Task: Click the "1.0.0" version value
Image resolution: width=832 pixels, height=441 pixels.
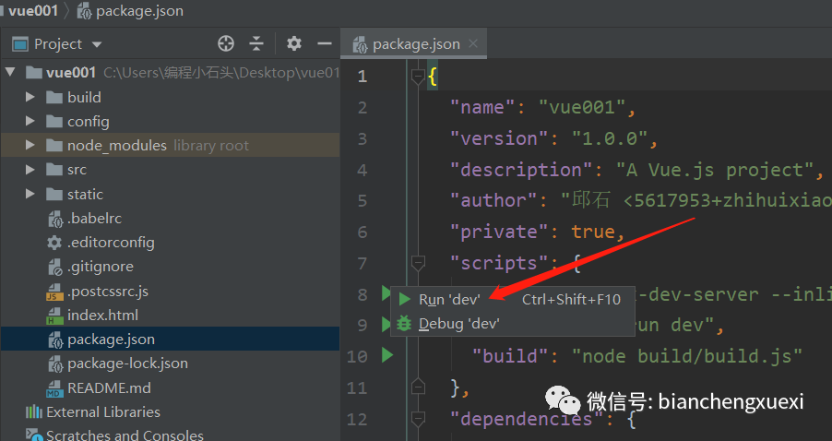Action: [x=610, y=138]
